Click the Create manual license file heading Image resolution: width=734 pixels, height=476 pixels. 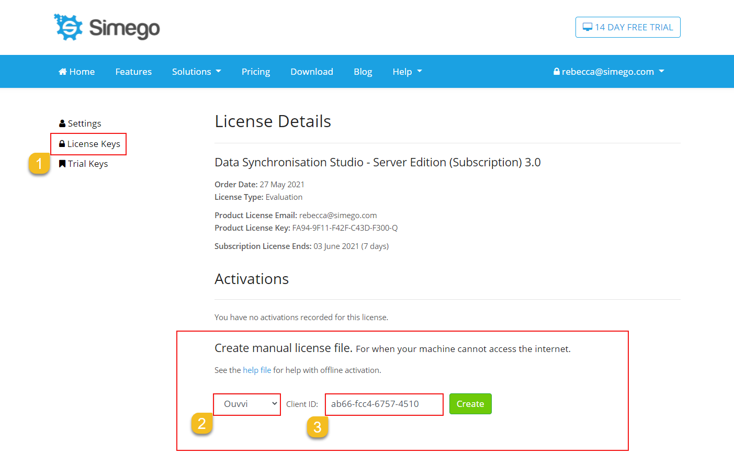pos(284,348)
